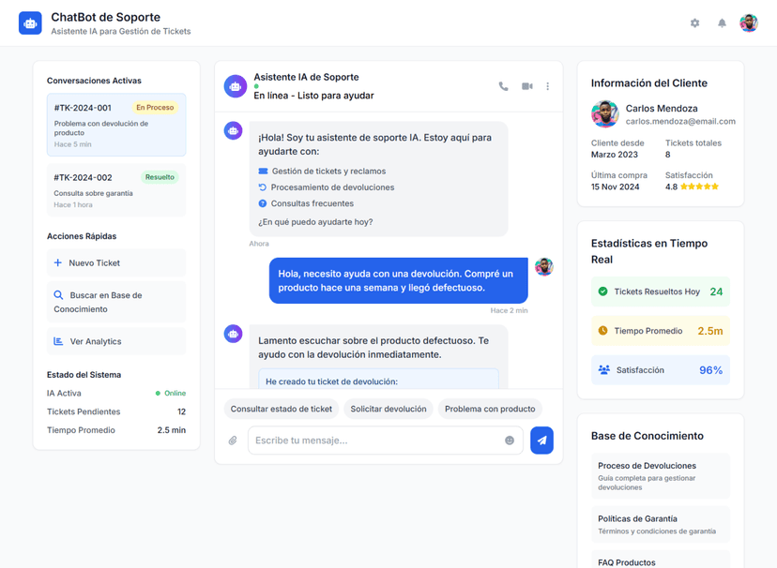Focus the 'Escribe tu mensaje...' input field
Viewport: 777px width, 568px height.
point(386,441)
